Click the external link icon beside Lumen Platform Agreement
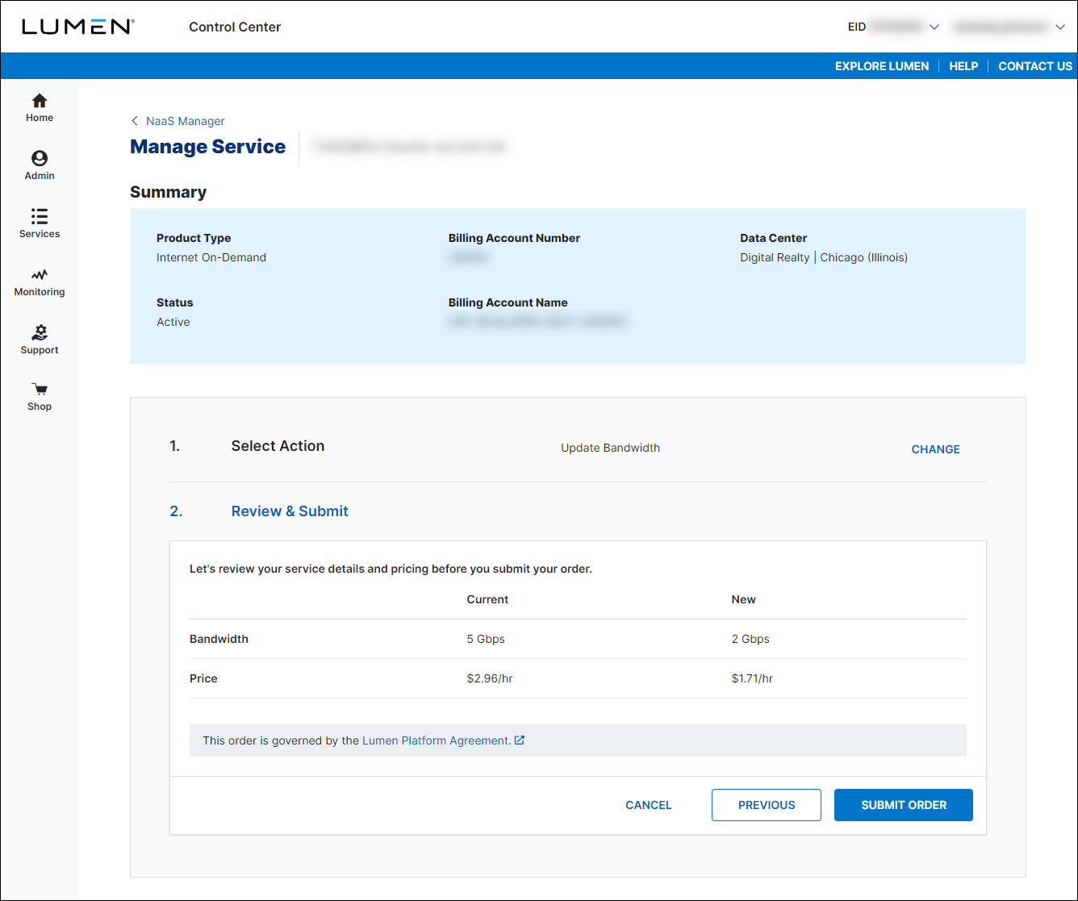Screen dimensions: 1078x901 pyautogui.click(x=520, y=740)
